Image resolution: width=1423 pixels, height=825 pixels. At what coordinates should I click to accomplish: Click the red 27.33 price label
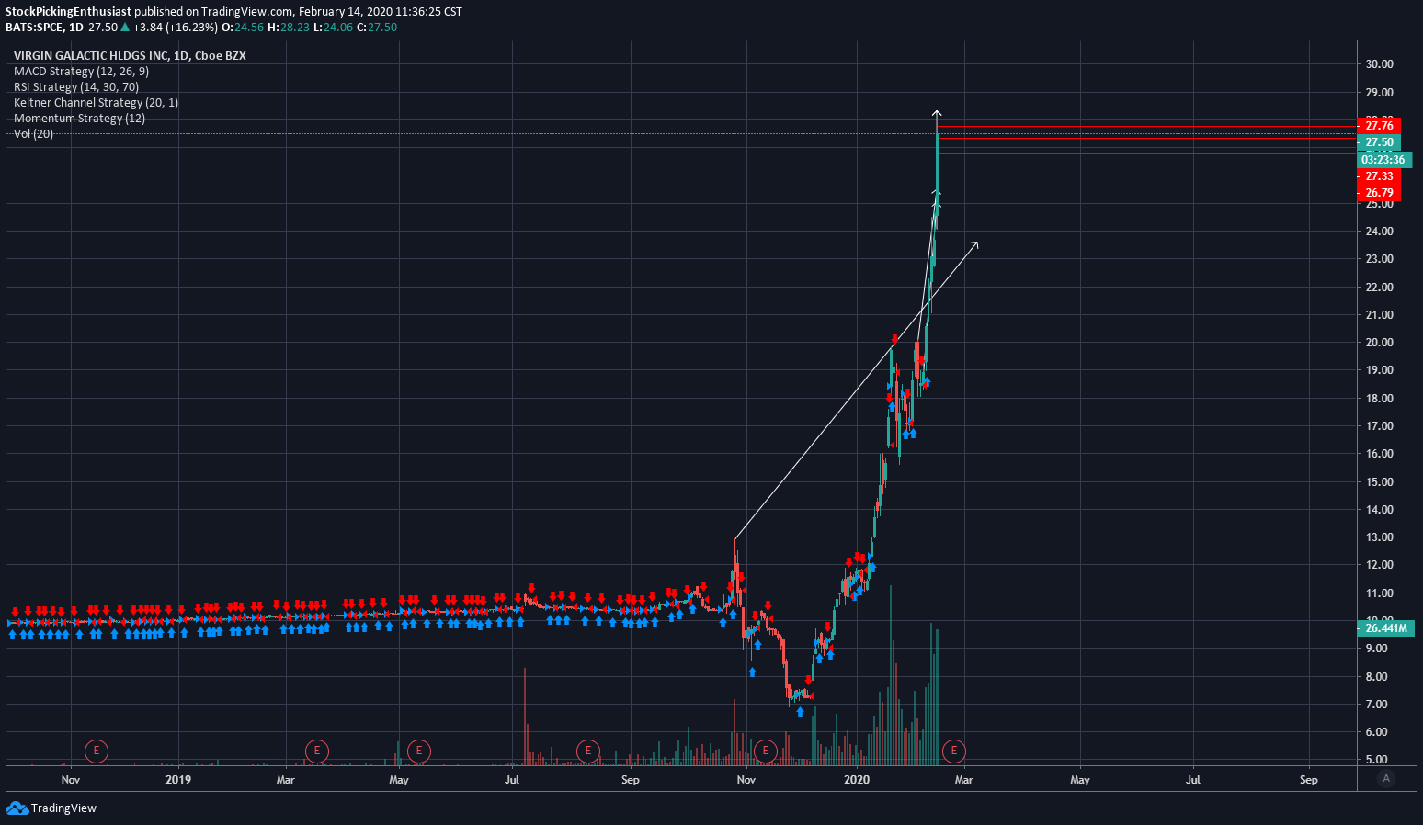pos(1379,176)
